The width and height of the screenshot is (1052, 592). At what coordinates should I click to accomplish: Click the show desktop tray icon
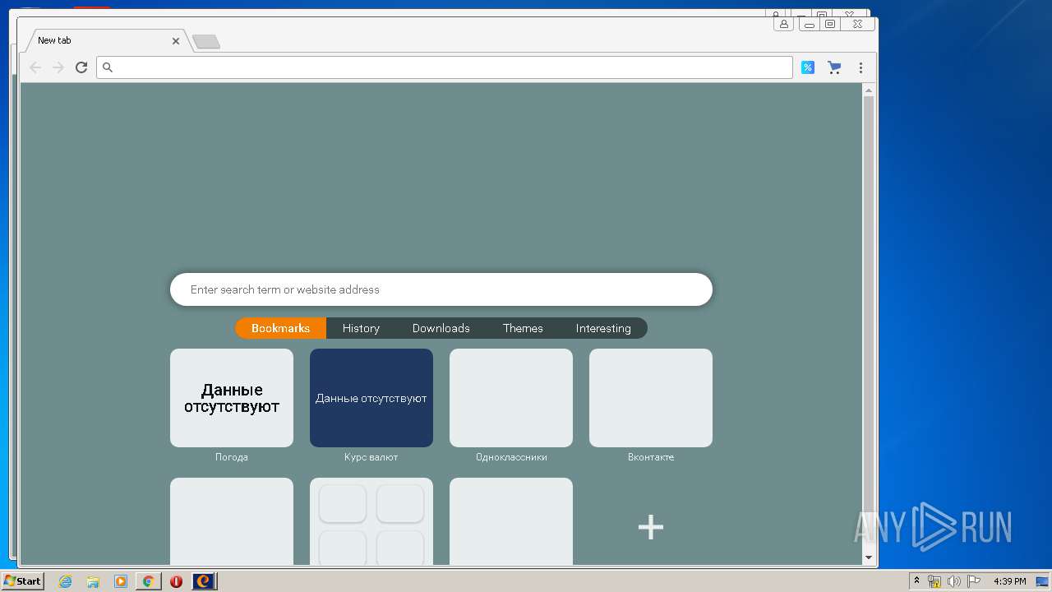tap(1041, 581)
